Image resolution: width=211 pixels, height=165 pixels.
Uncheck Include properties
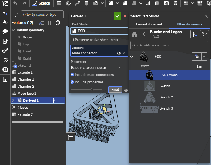click(x=72, y=82)
